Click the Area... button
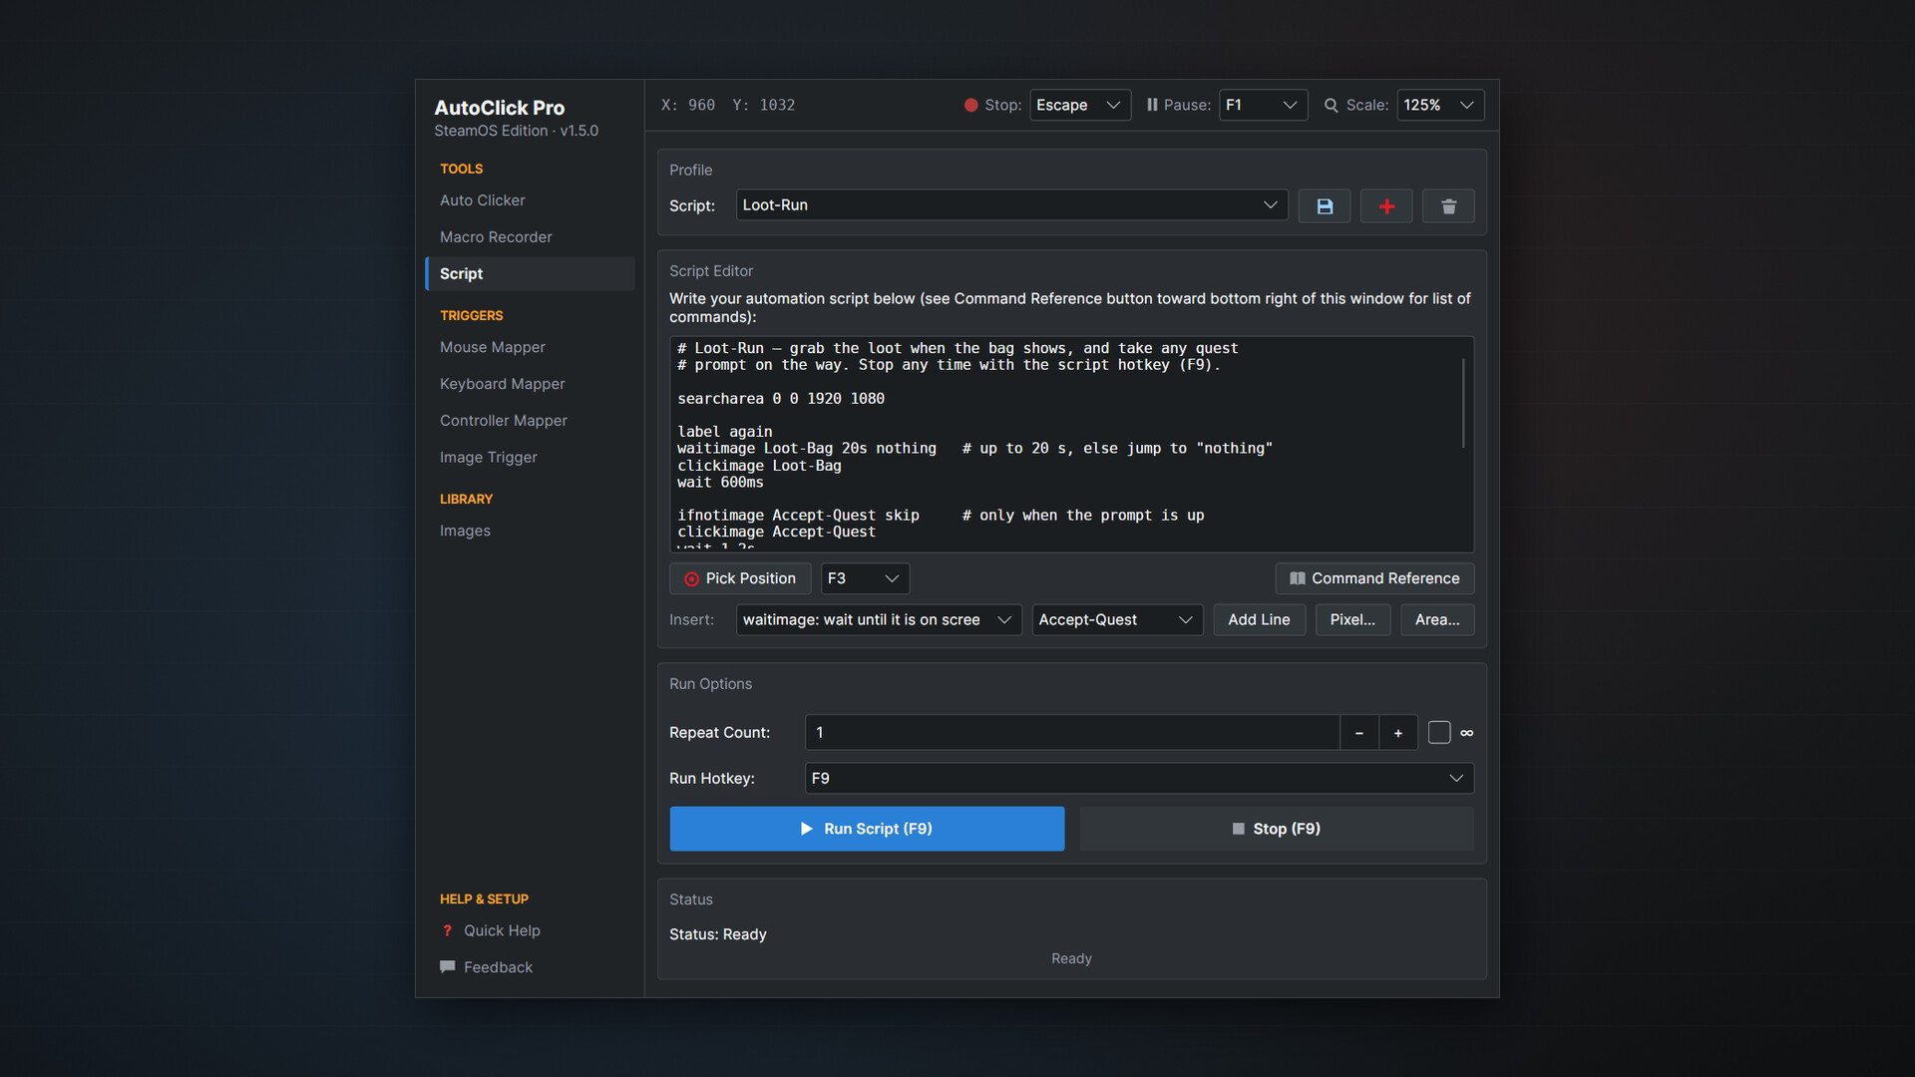The image size is (1915, 1077). tap(1437, 620)
